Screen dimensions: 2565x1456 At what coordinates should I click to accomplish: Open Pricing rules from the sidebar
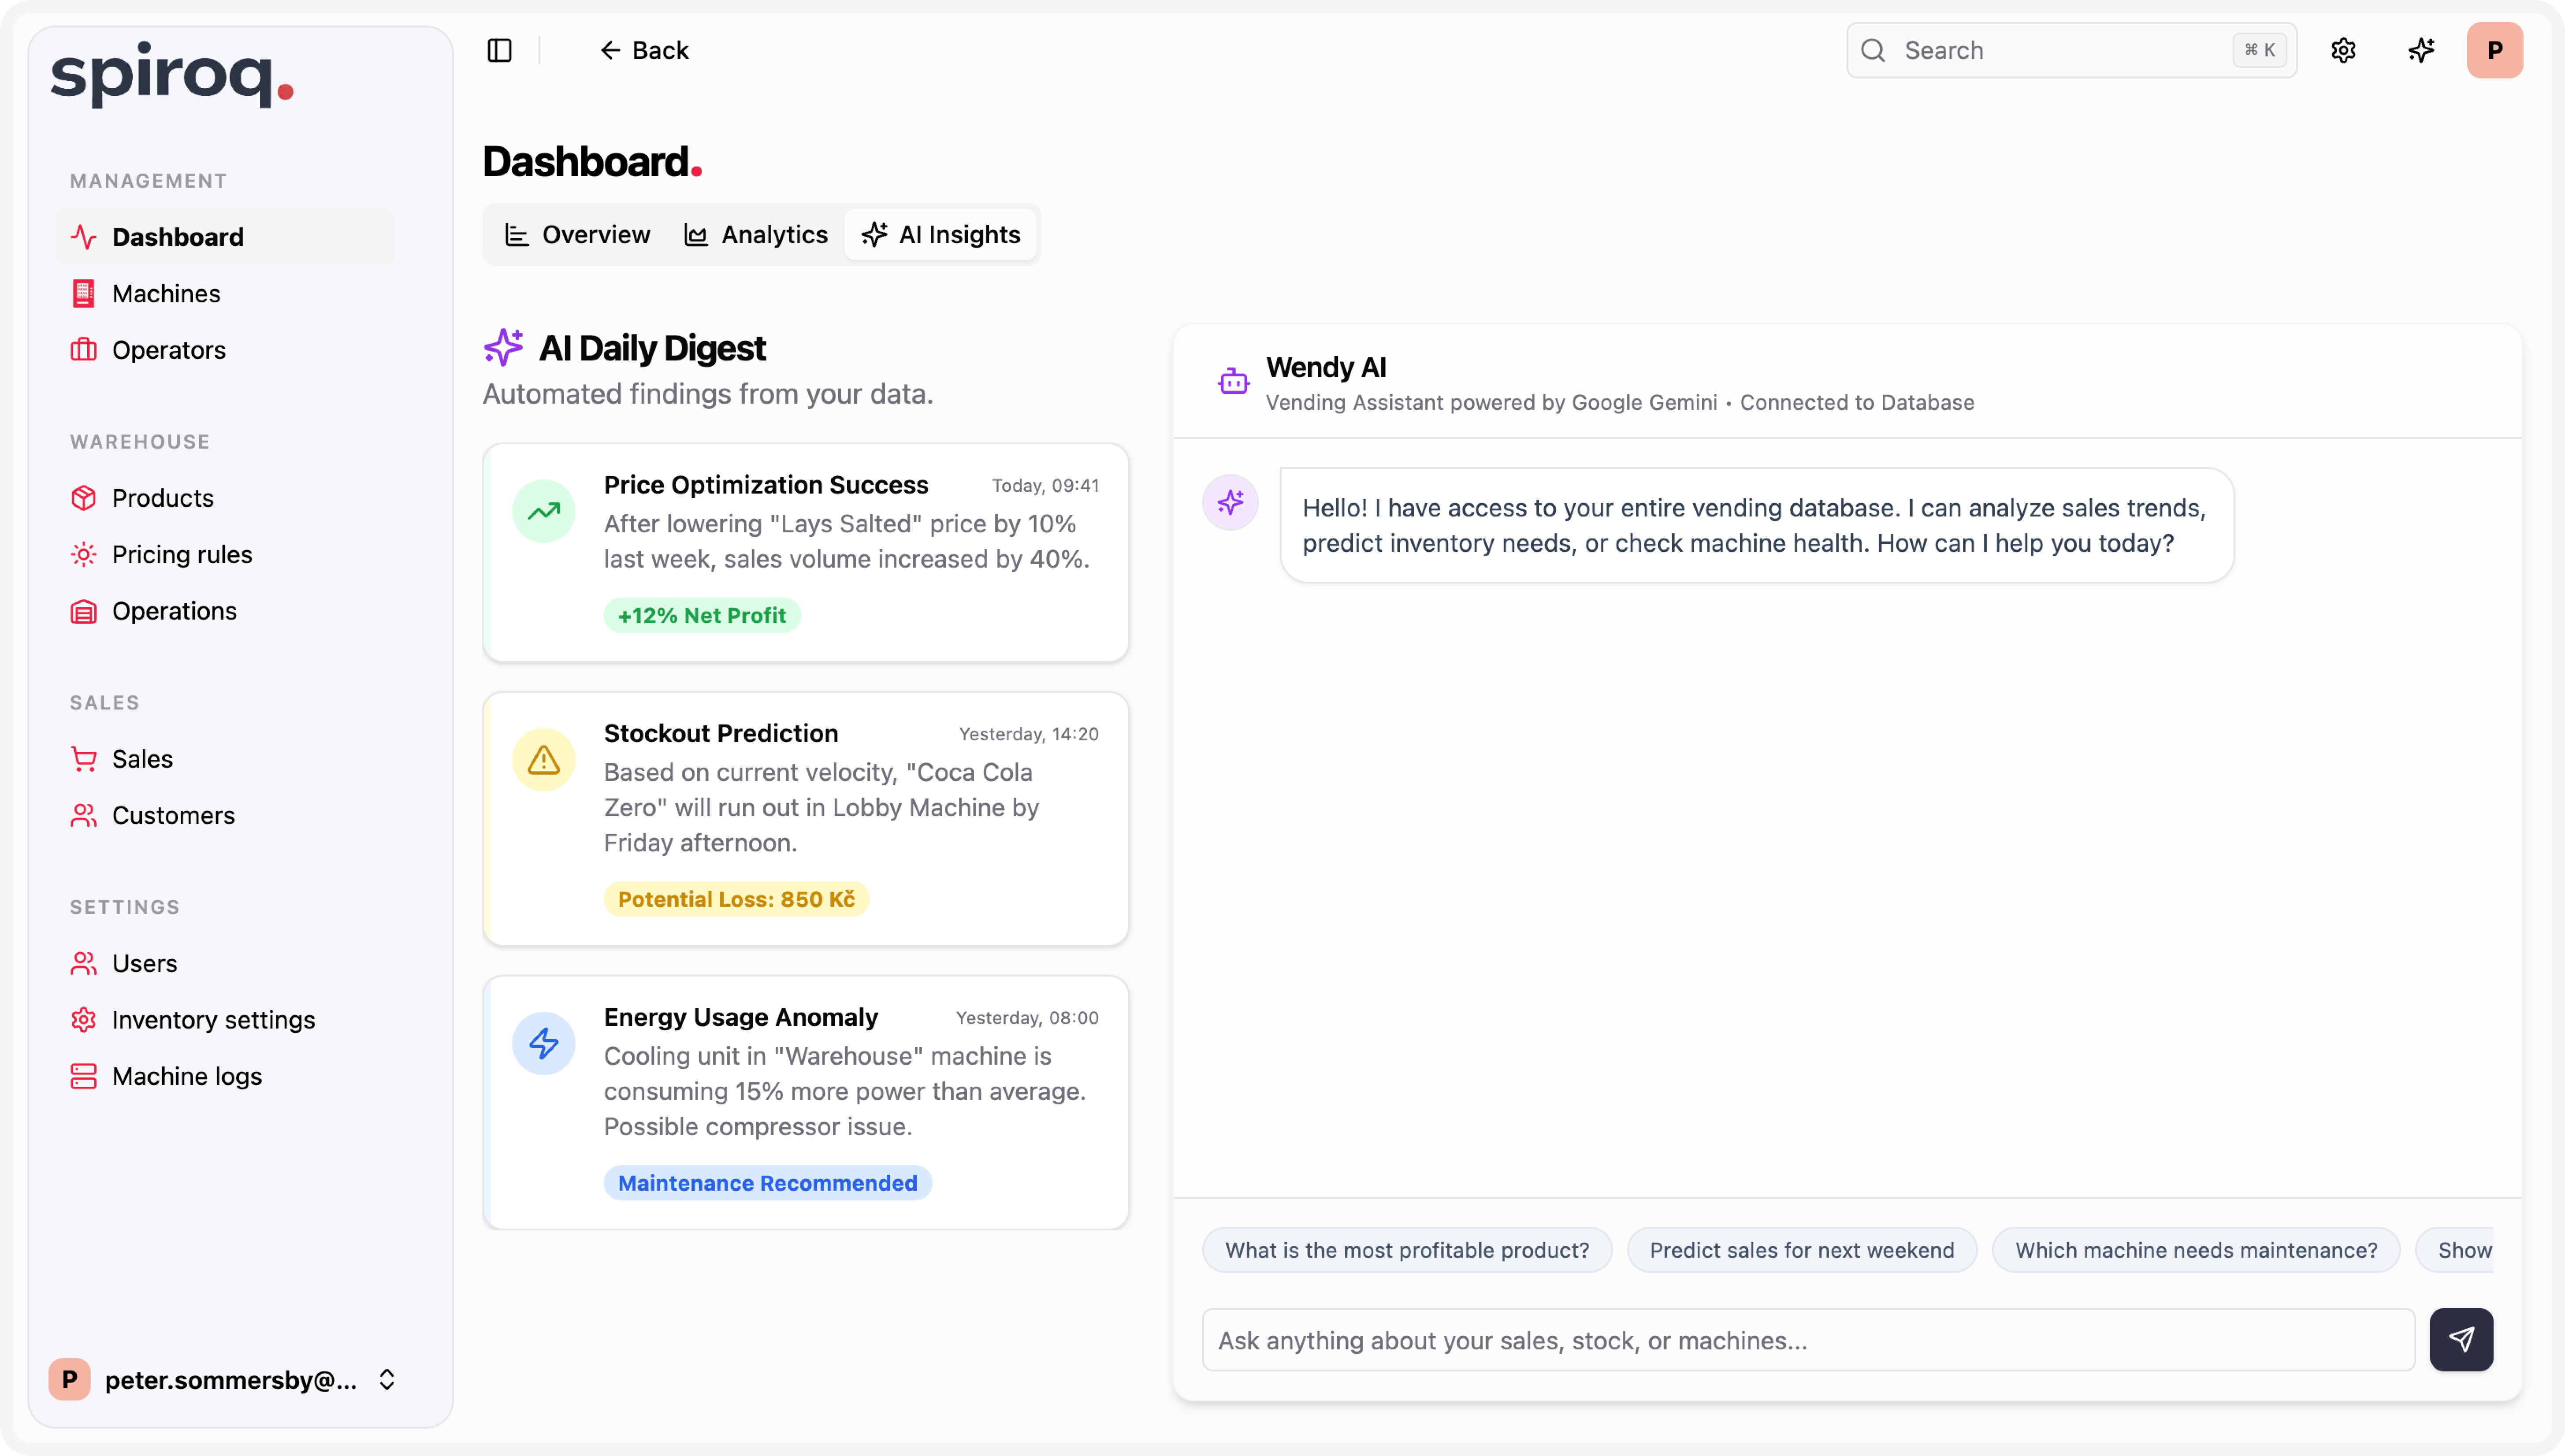182,554
